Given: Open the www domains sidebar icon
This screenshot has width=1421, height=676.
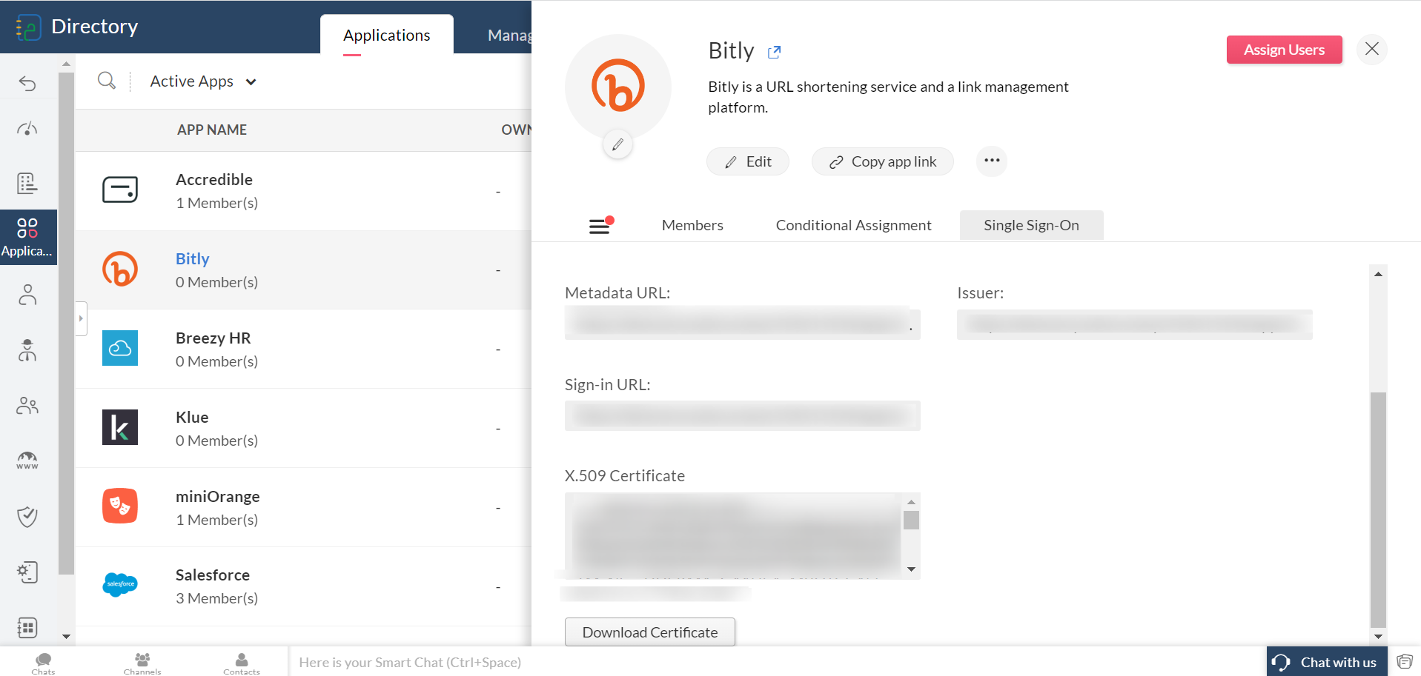Looking at the screenshot, I should click(27, 461).
